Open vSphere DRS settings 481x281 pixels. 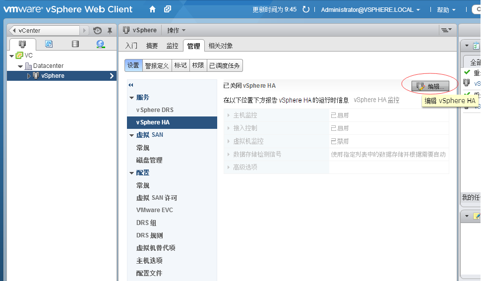(x=155, y=110)
